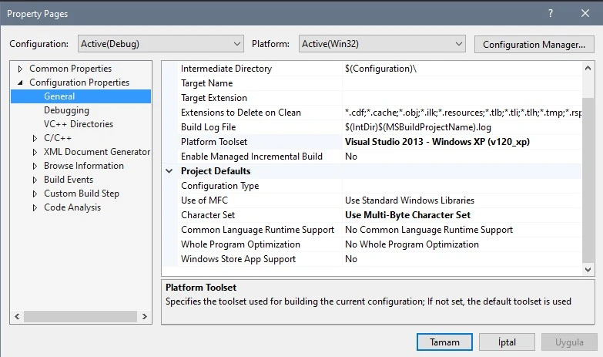
Task: Expand the Build Events node
Action: [35, 180]
